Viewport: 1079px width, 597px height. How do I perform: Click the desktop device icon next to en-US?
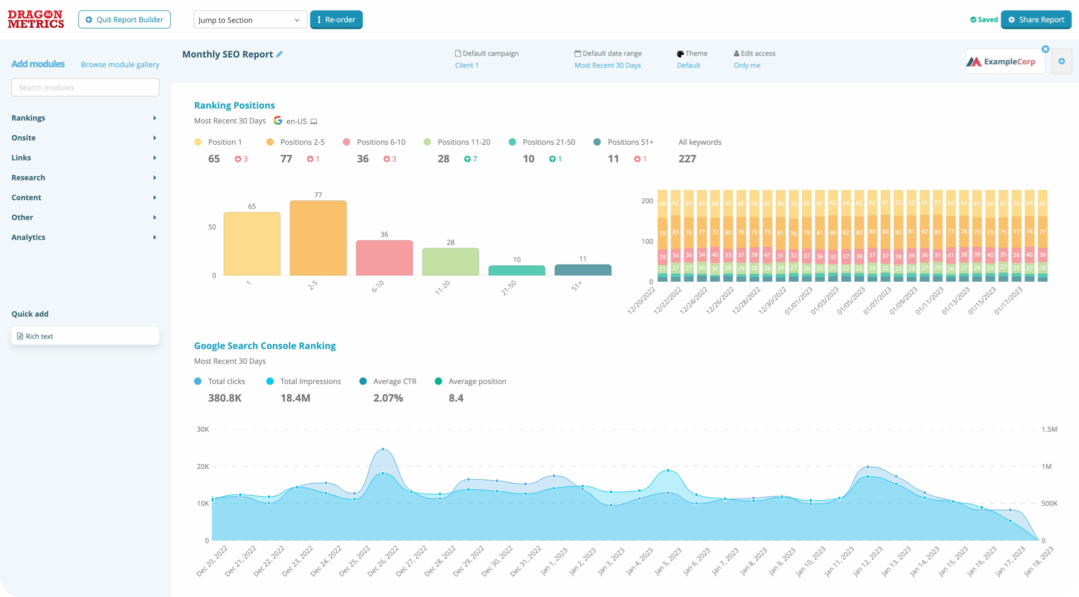click(314, 121)
